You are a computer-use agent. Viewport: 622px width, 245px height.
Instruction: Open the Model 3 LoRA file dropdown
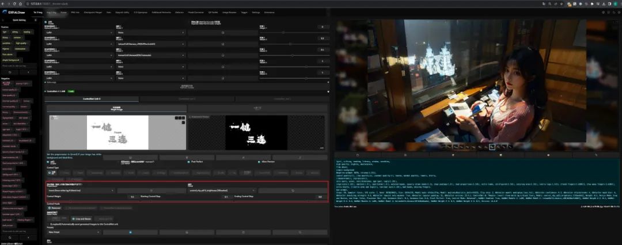click(x=151, y=56)
